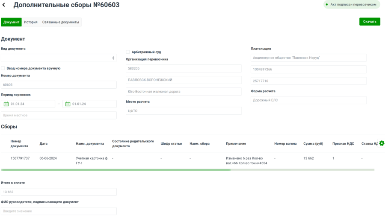This screenshot has width=385, height=224.
Task: Switch to the История tab
Action: pyautogui.click(x=30, y=22)
